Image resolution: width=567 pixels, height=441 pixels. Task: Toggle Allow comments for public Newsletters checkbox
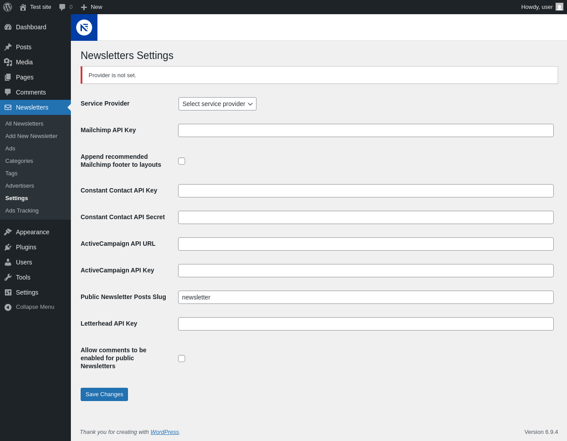click(182, 358)
